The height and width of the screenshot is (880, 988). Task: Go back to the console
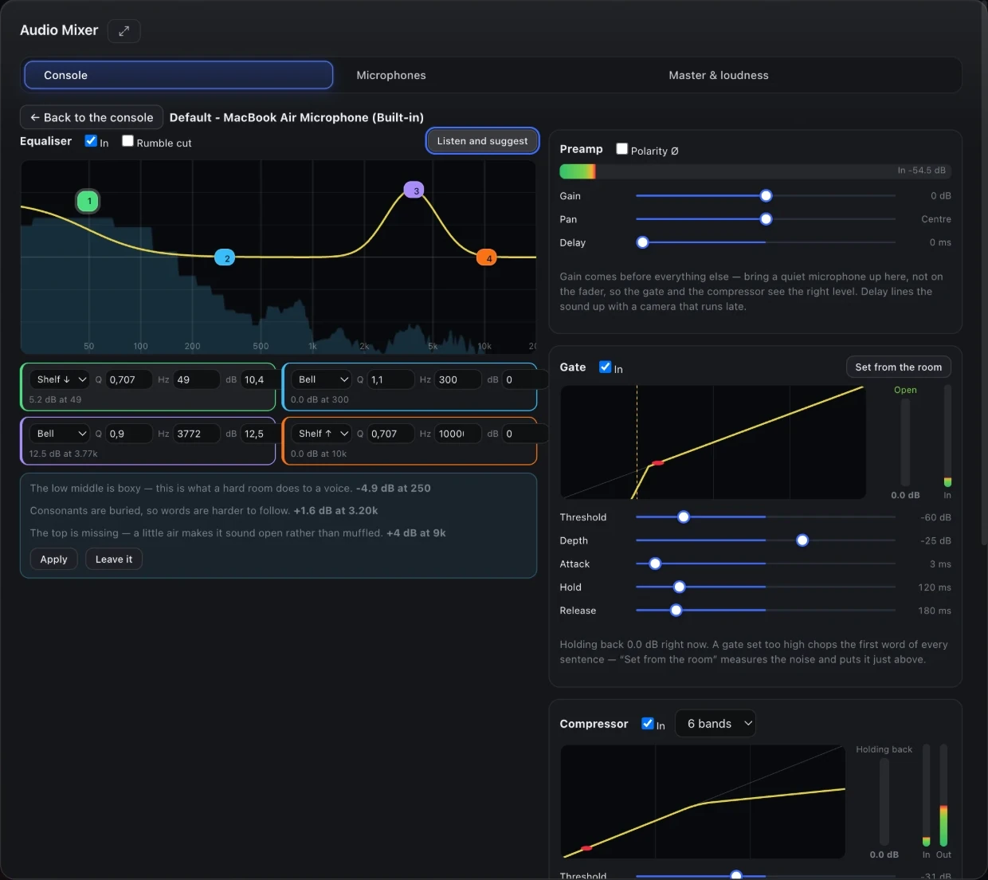[x=92, y=117]
